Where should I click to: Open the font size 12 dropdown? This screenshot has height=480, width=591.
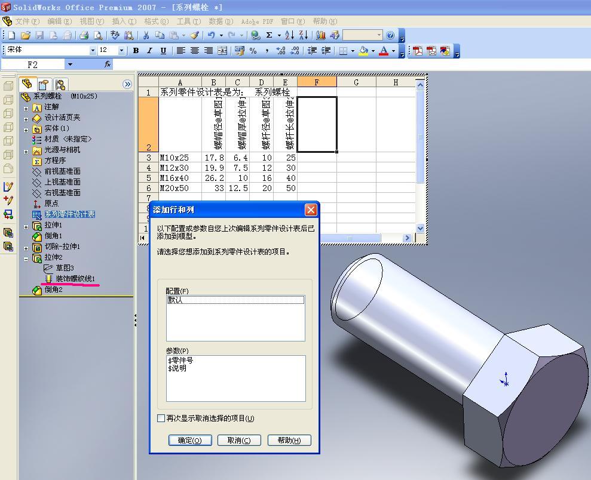click(121, 50)
